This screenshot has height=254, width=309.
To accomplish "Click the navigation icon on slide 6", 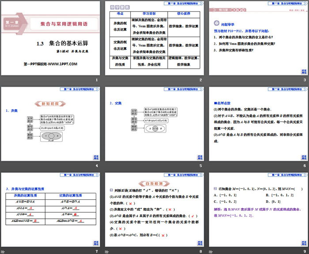I will (x=303, y=157).
